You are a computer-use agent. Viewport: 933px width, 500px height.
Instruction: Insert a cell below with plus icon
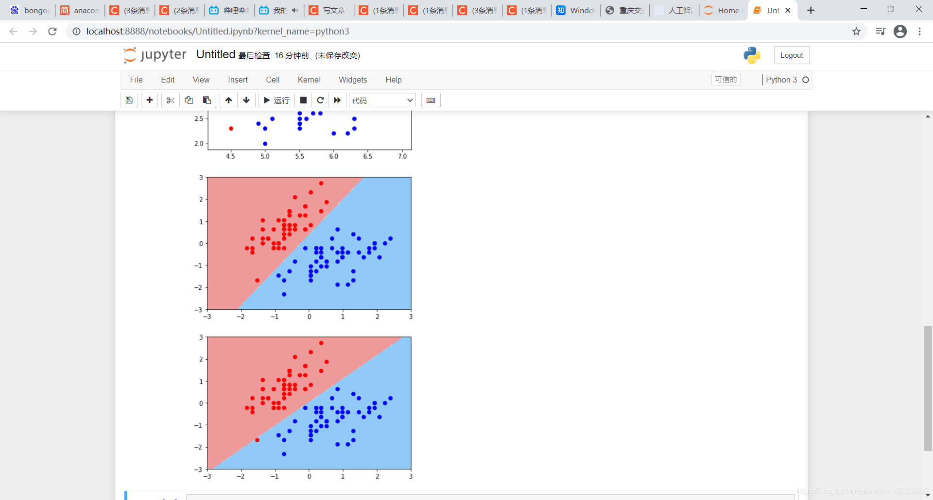150,100
